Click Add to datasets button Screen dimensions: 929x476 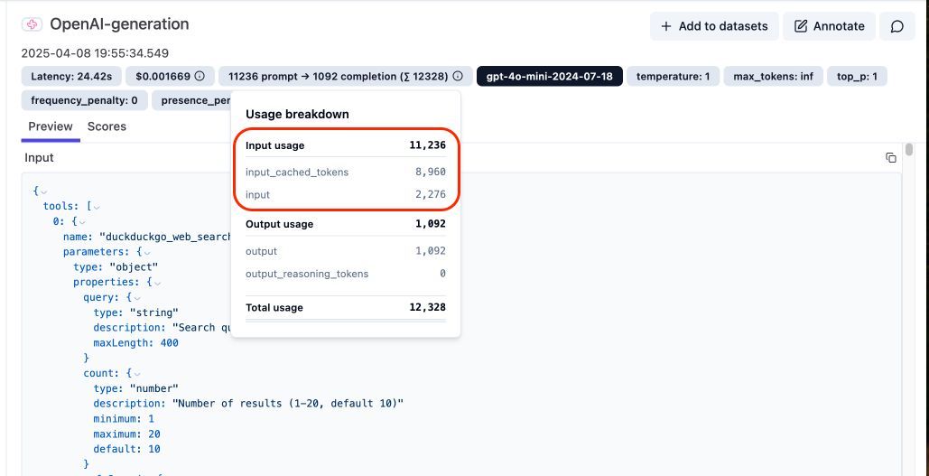(714, 26)
